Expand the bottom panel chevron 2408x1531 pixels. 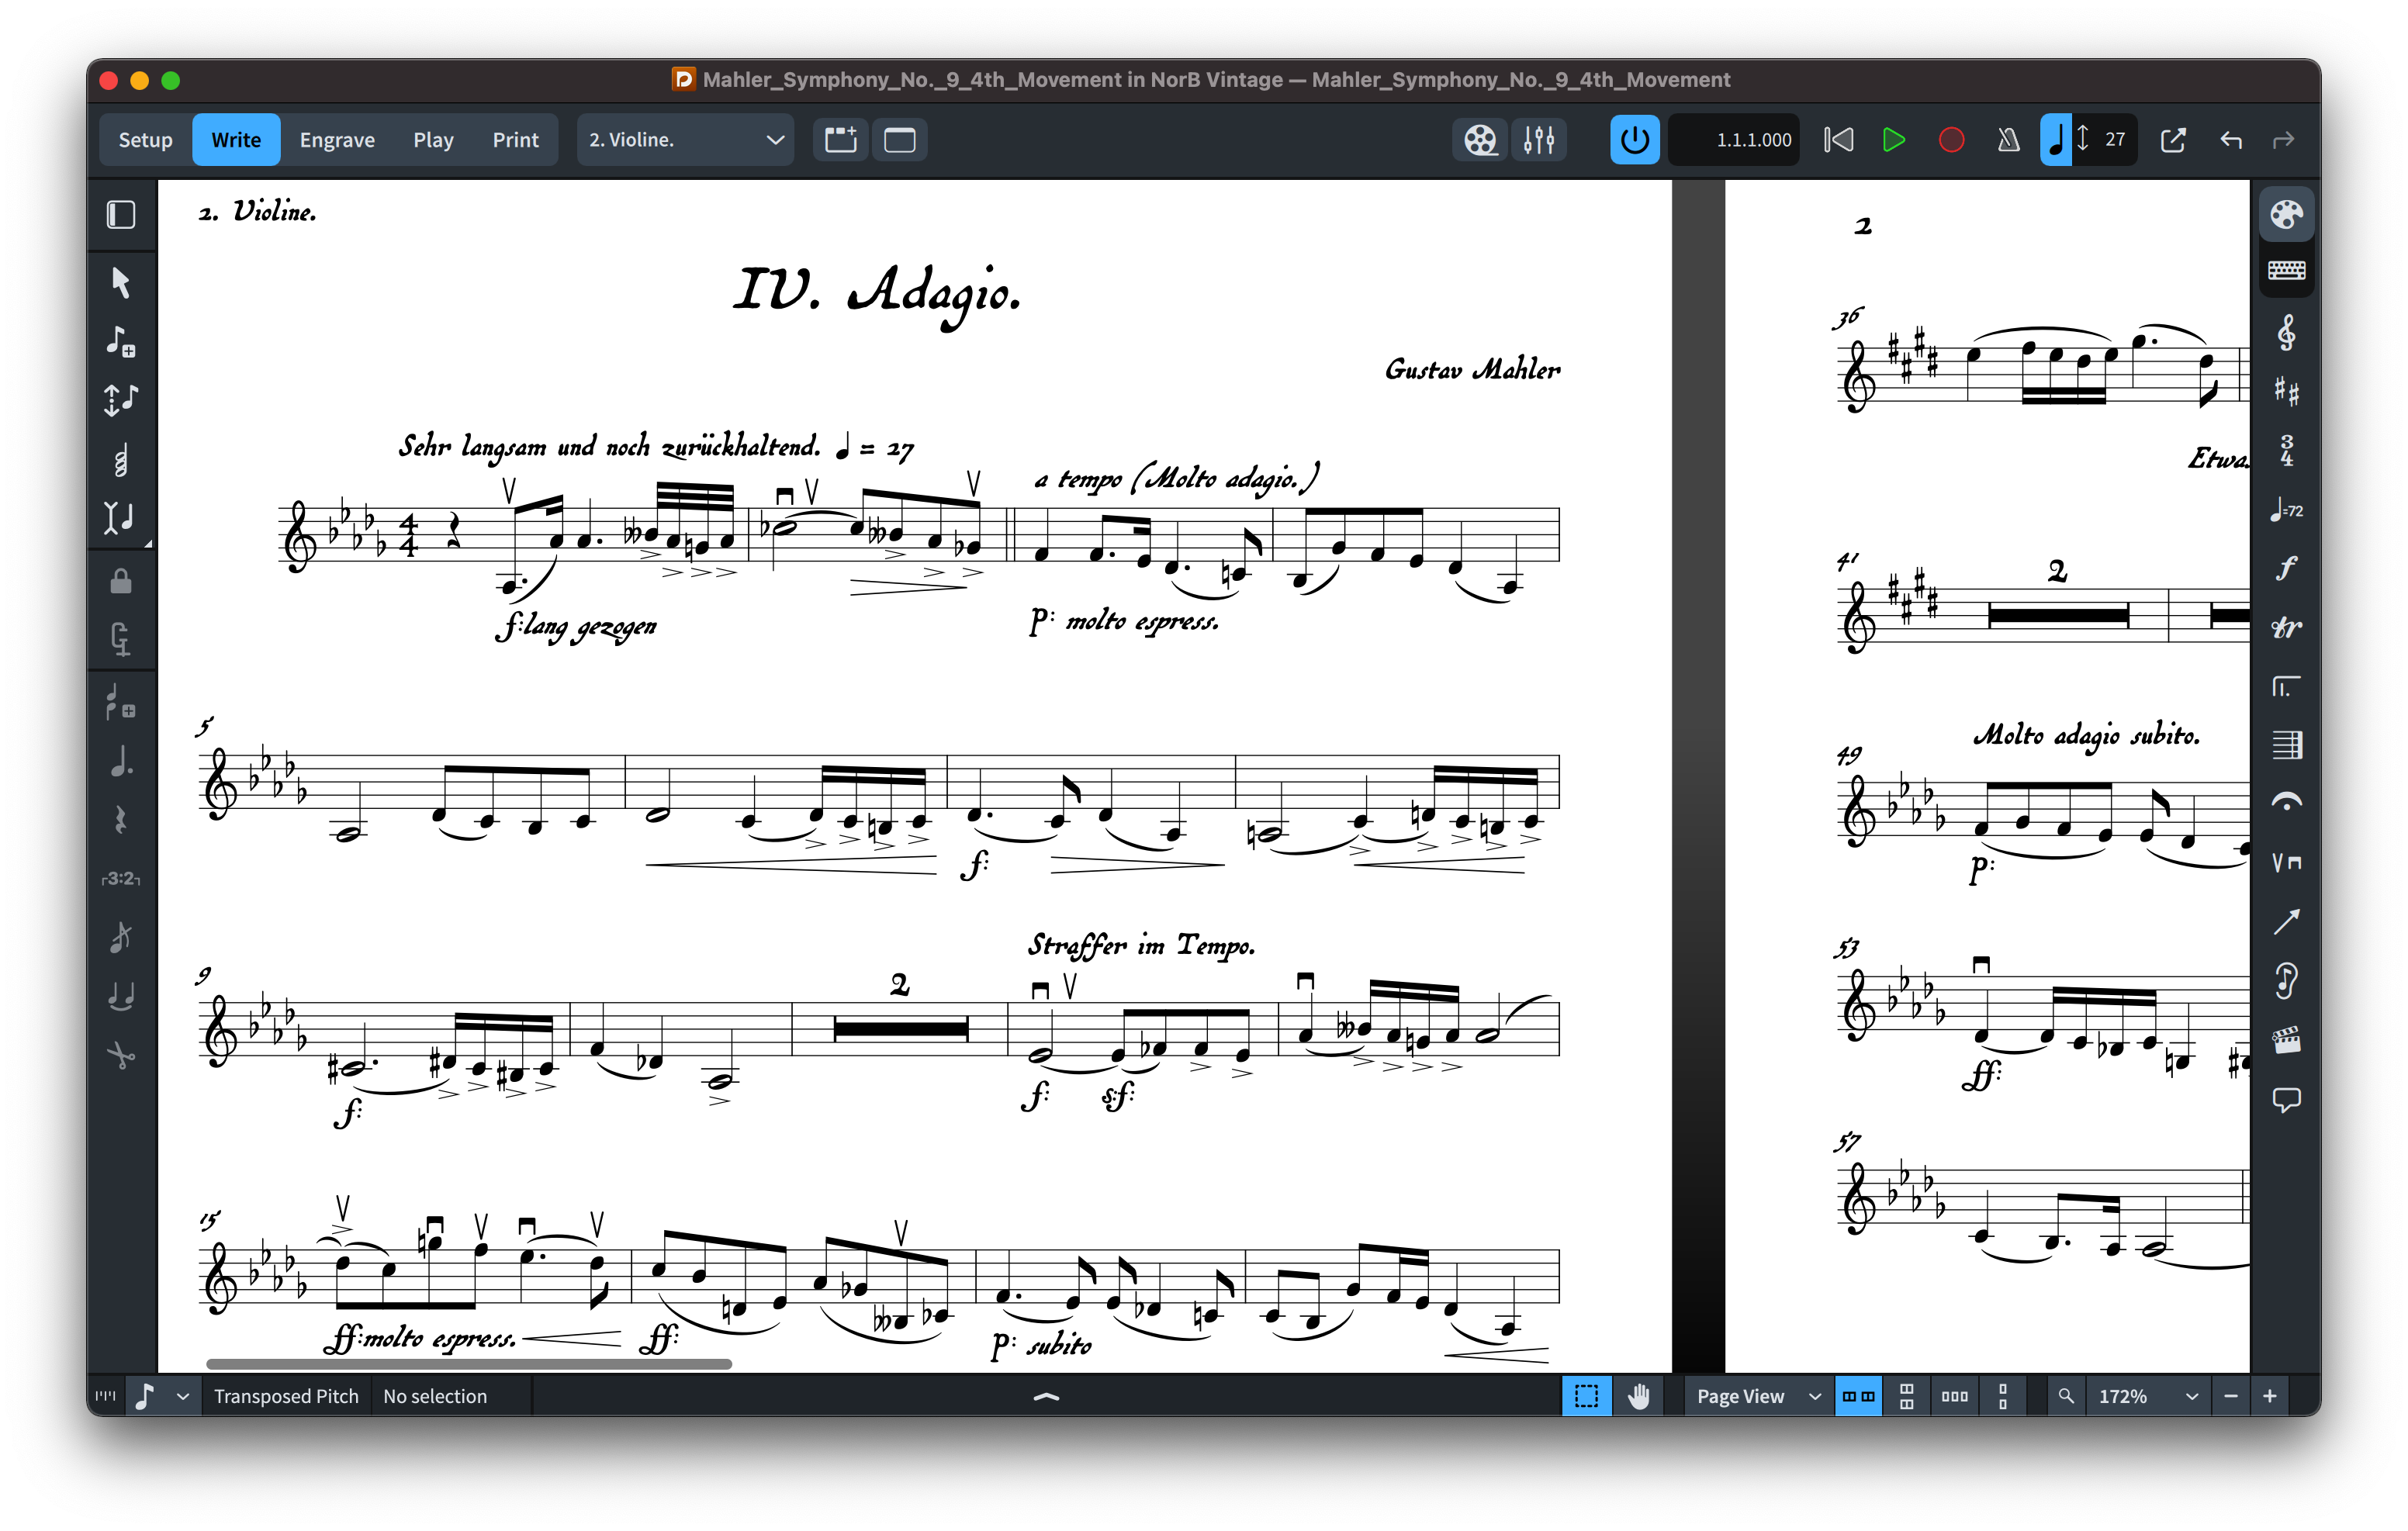[x=1046, y=1397]
